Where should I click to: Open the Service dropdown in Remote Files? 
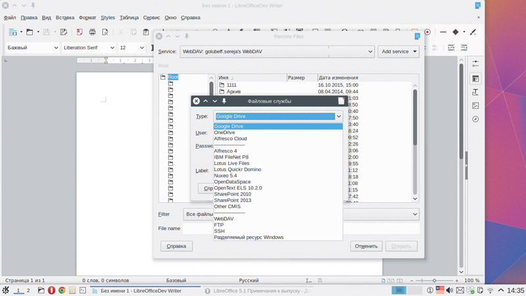click(x=277, y=51)
